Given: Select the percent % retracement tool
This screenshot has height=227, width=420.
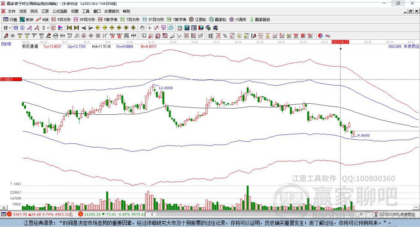Looking at the screenshot, I should pyautogui.click(x=225, y=36).
